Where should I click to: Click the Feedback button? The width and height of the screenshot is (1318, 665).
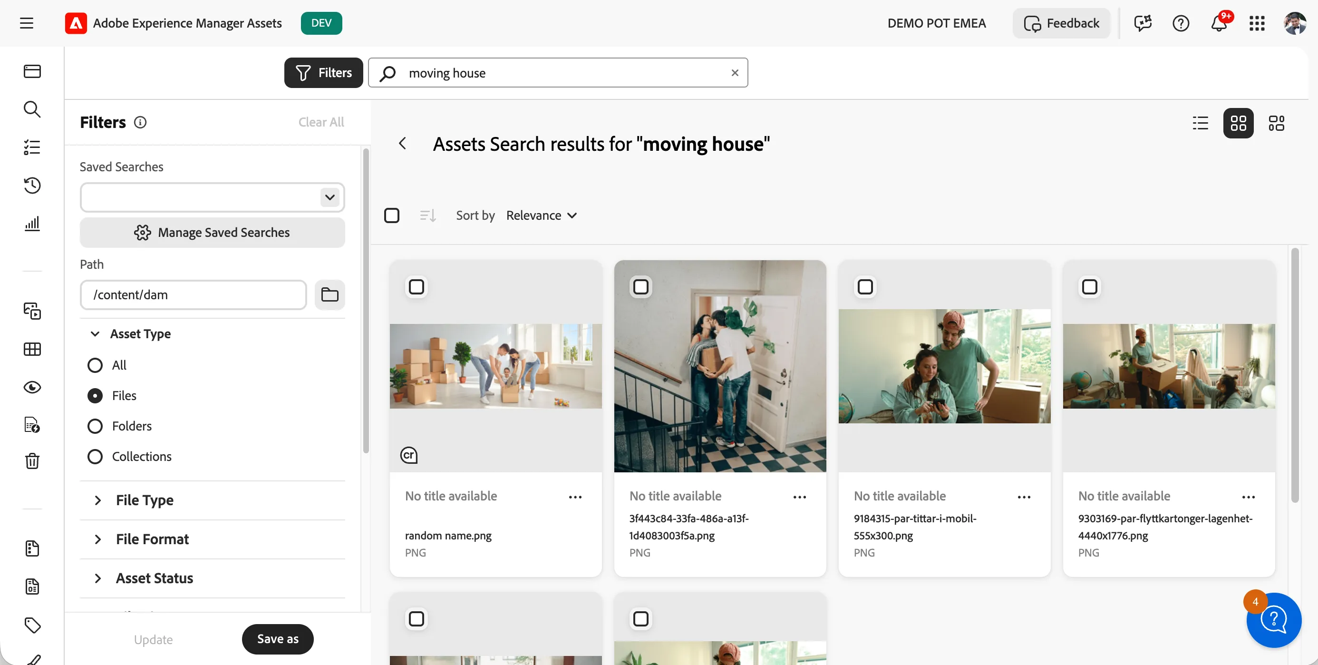pos(1062,23)
